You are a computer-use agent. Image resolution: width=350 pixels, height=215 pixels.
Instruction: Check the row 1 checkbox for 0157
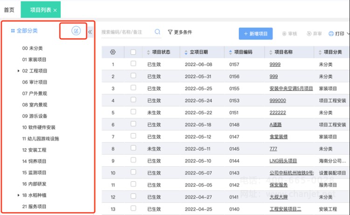click(133, 64)
